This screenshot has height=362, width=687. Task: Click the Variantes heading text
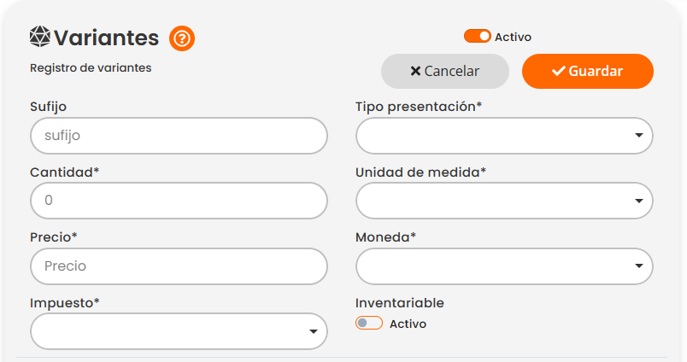pyautogui.click(x=106, y=38)
